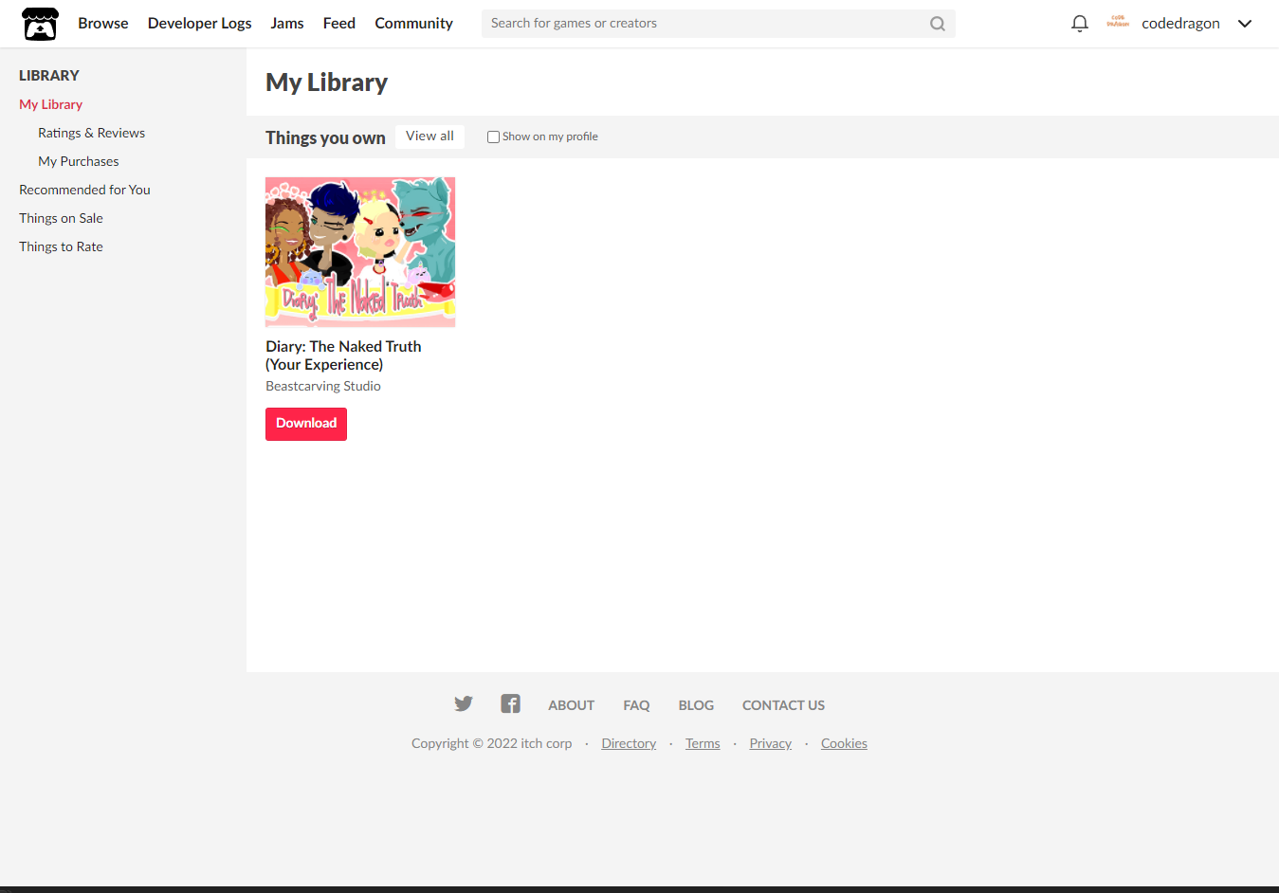The height and width of the screenshot is (893, 1279).
Task: Open BLOG in the footer
Action: click(x=697, y=705)
